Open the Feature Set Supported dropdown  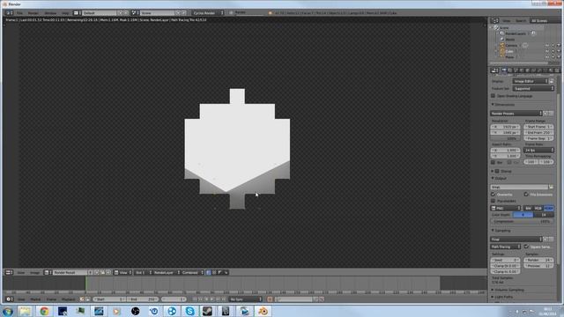pos(533,88)
